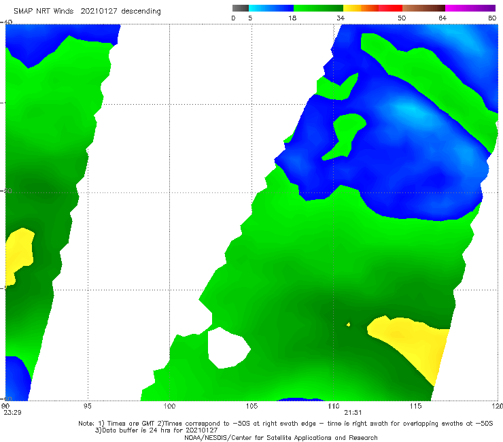Click the color bar label 5
This screenshot has height=442, width=503.
(x=250, y=18)
